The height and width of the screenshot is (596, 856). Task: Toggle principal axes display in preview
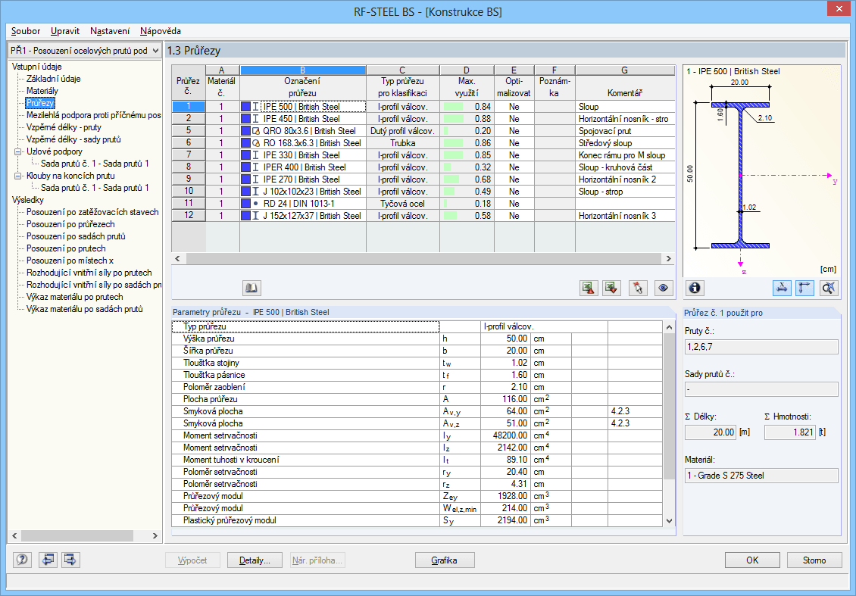coord(804,288)
